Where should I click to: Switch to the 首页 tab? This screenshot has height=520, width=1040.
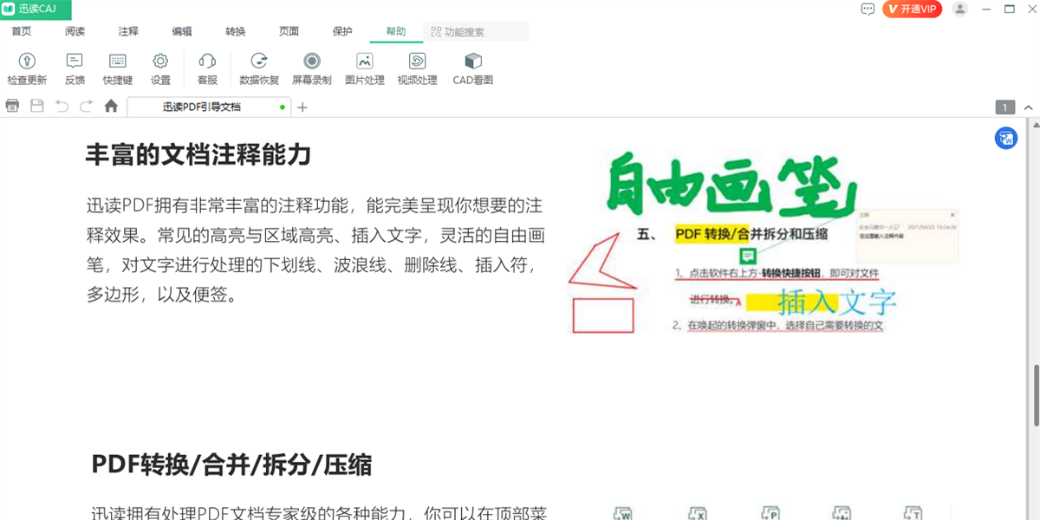coord(22,32)
